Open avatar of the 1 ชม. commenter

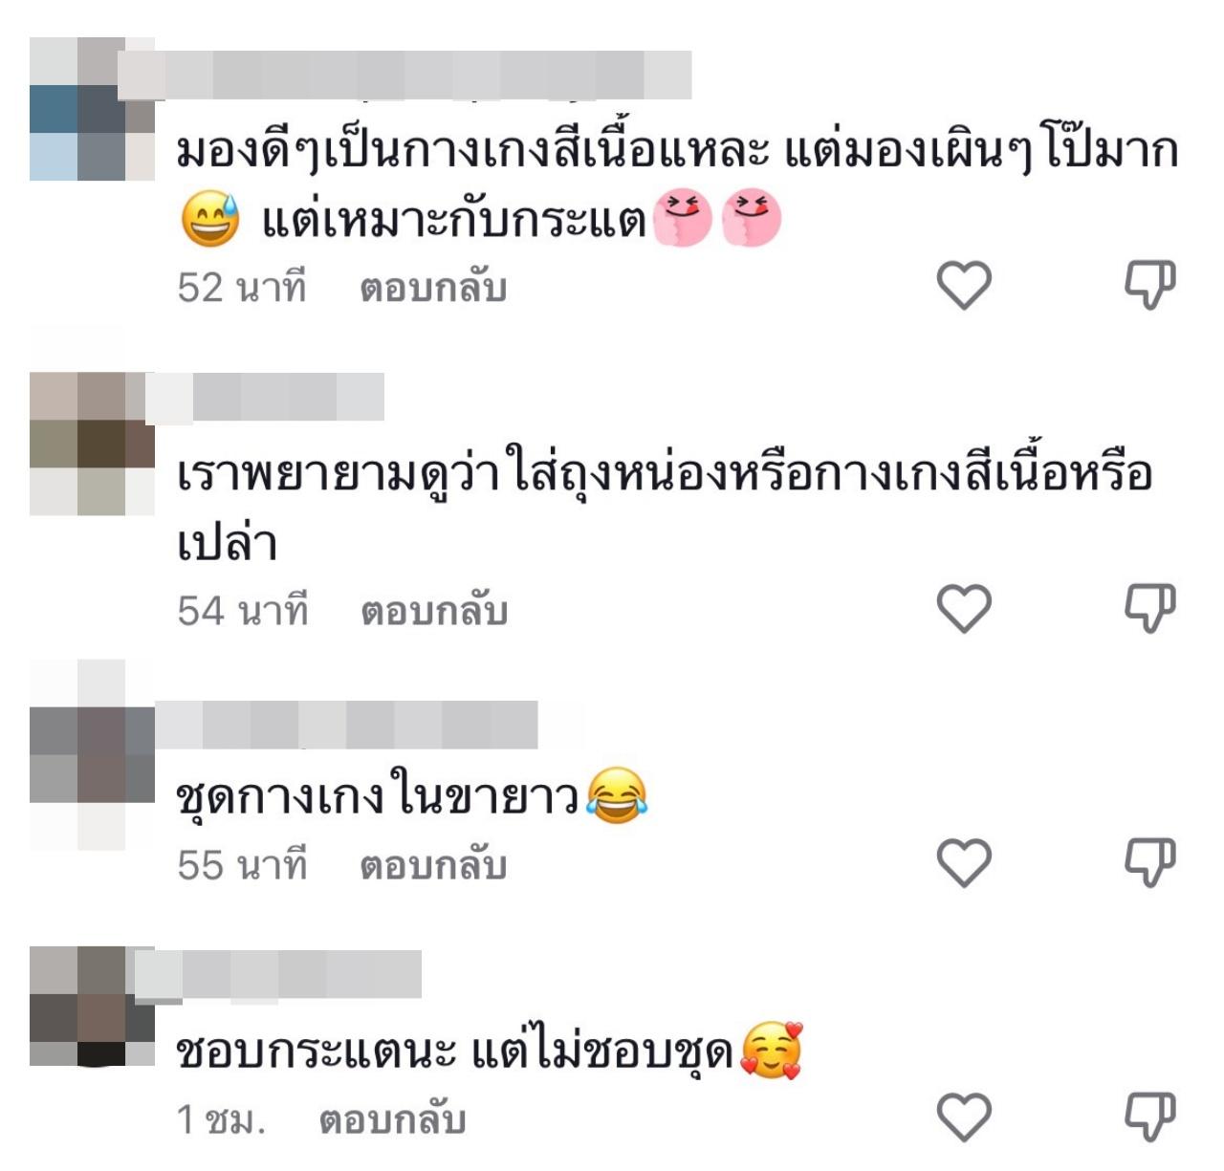(x=92, y=1006)
